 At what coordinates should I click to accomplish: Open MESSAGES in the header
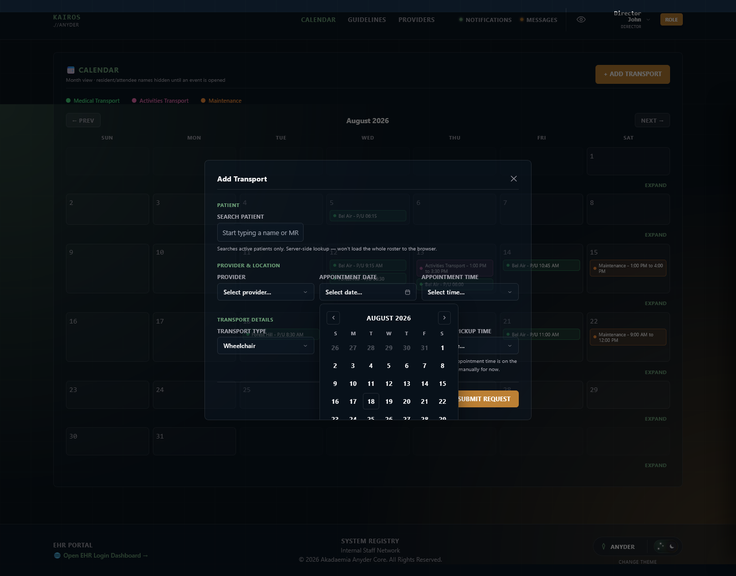[538, 20]
